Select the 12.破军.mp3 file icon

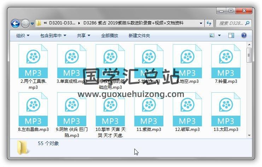pos(187,109)
